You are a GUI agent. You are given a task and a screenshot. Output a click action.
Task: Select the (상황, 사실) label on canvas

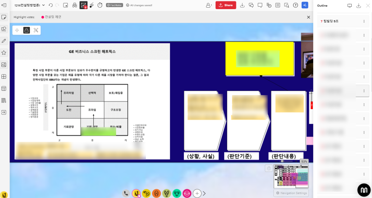[x=201, y=156]
